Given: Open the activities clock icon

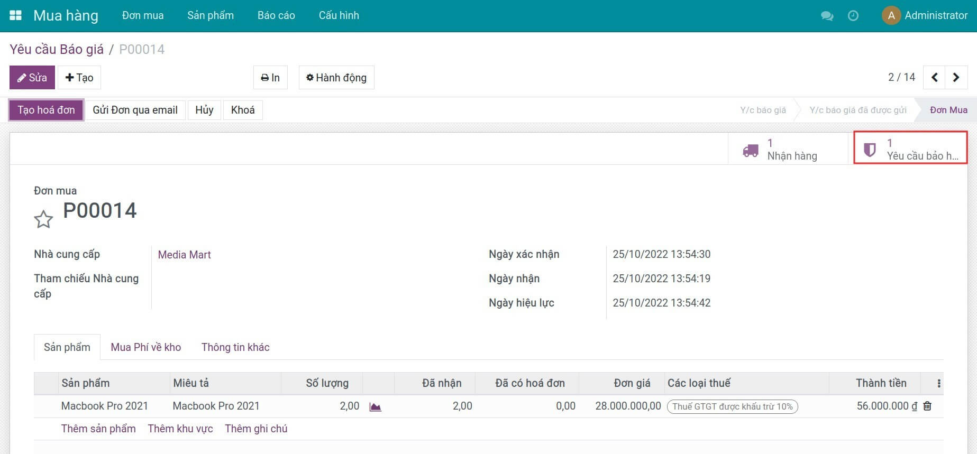Looking at the screenshot, I should pos(853,16).
